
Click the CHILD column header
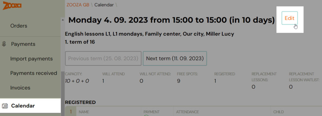point(279,112)
